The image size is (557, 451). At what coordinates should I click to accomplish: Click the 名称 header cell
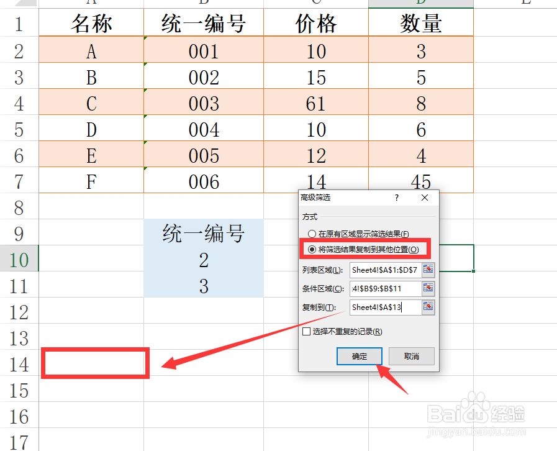pyautogui.click(x=91, y=23)
